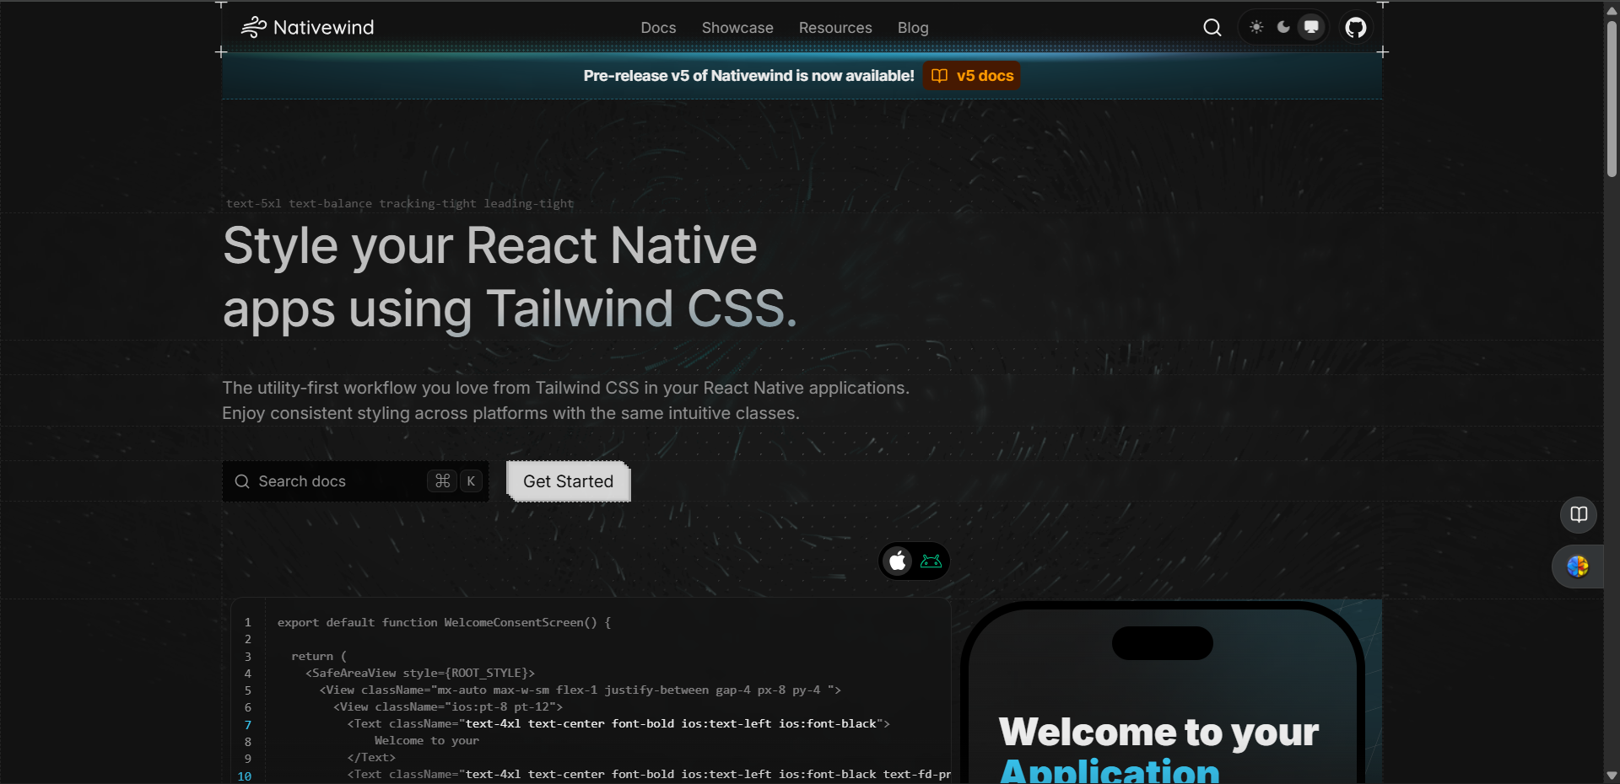This screenshot has width=1620, height=784.
Task: Click 'Welcome to your' text in phone preview
Action: point(1158,732)
